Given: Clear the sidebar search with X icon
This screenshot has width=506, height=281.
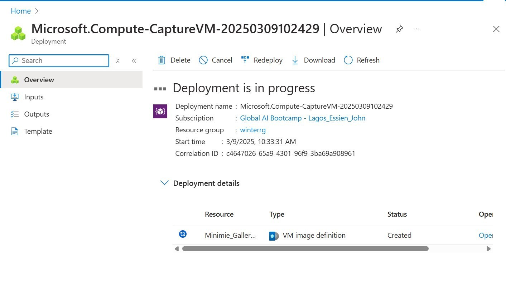Looking at the screenshot, I should tap(118, 61).
